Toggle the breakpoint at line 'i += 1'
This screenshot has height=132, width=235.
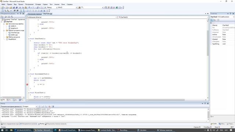pyautogui.click(x=27, y=84)
